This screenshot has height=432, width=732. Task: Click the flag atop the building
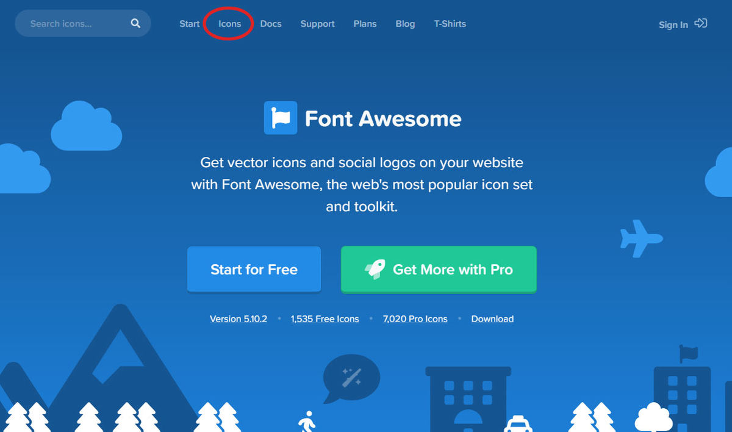(687, 353)
